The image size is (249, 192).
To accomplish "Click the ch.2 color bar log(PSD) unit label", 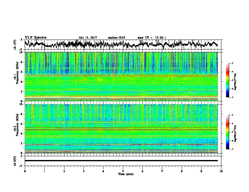I will point(235,133).
